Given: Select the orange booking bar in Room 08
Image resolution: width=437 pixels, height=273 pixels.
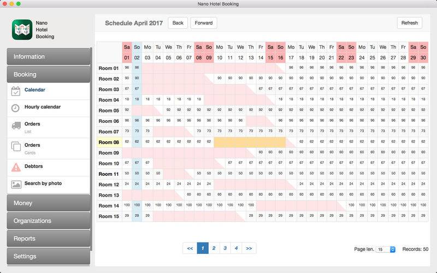Looking at the screenshot, I should (x=250, y=142).
